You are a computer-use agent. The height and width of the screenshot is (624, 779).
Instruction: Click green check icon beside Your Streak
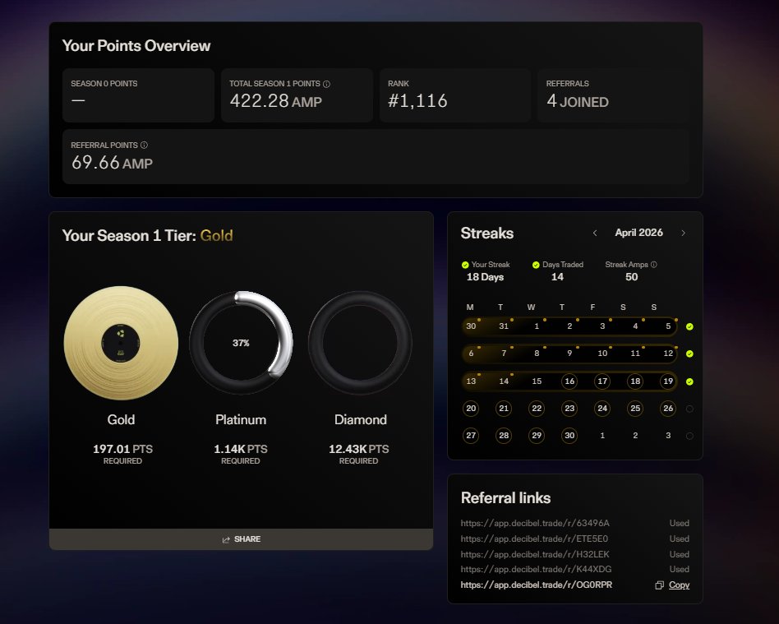click(465, 265)
